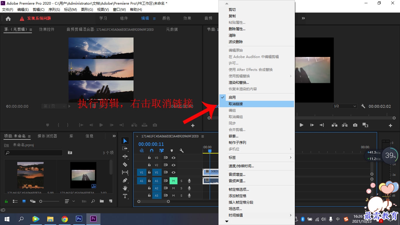Open timeline sequence panel menu
This screenshot has height=225, width=400.
tap(202, 136)
